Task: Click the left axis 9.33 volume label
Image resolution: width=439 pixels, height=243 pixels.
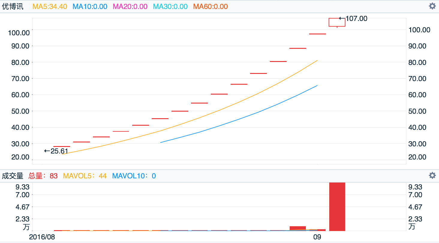Action: pos(22,187)
